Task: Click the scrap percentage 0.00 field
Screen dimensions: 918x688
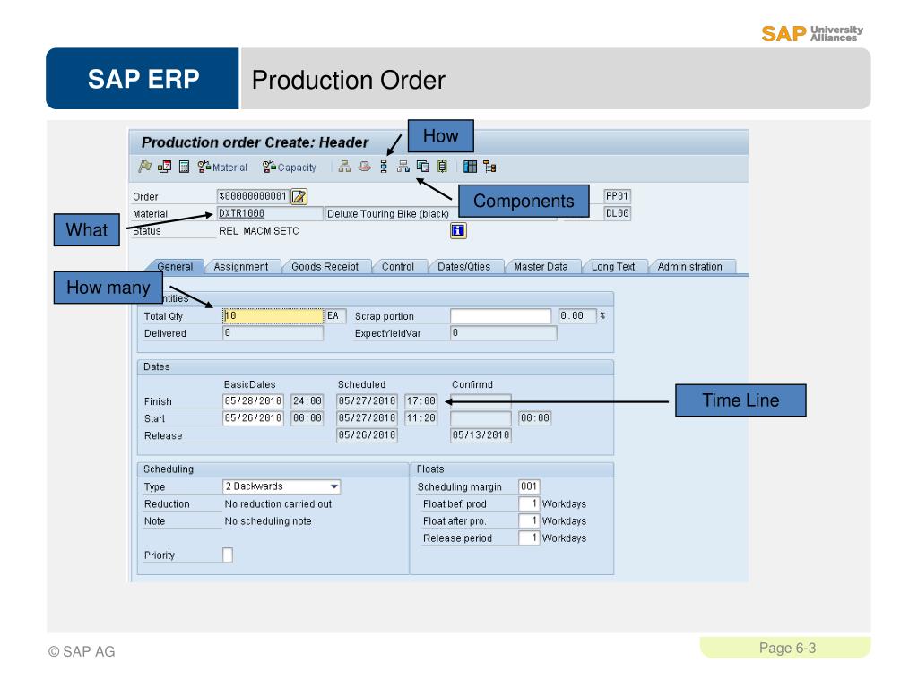Action: pyautogui.click(x=577, y=316)
